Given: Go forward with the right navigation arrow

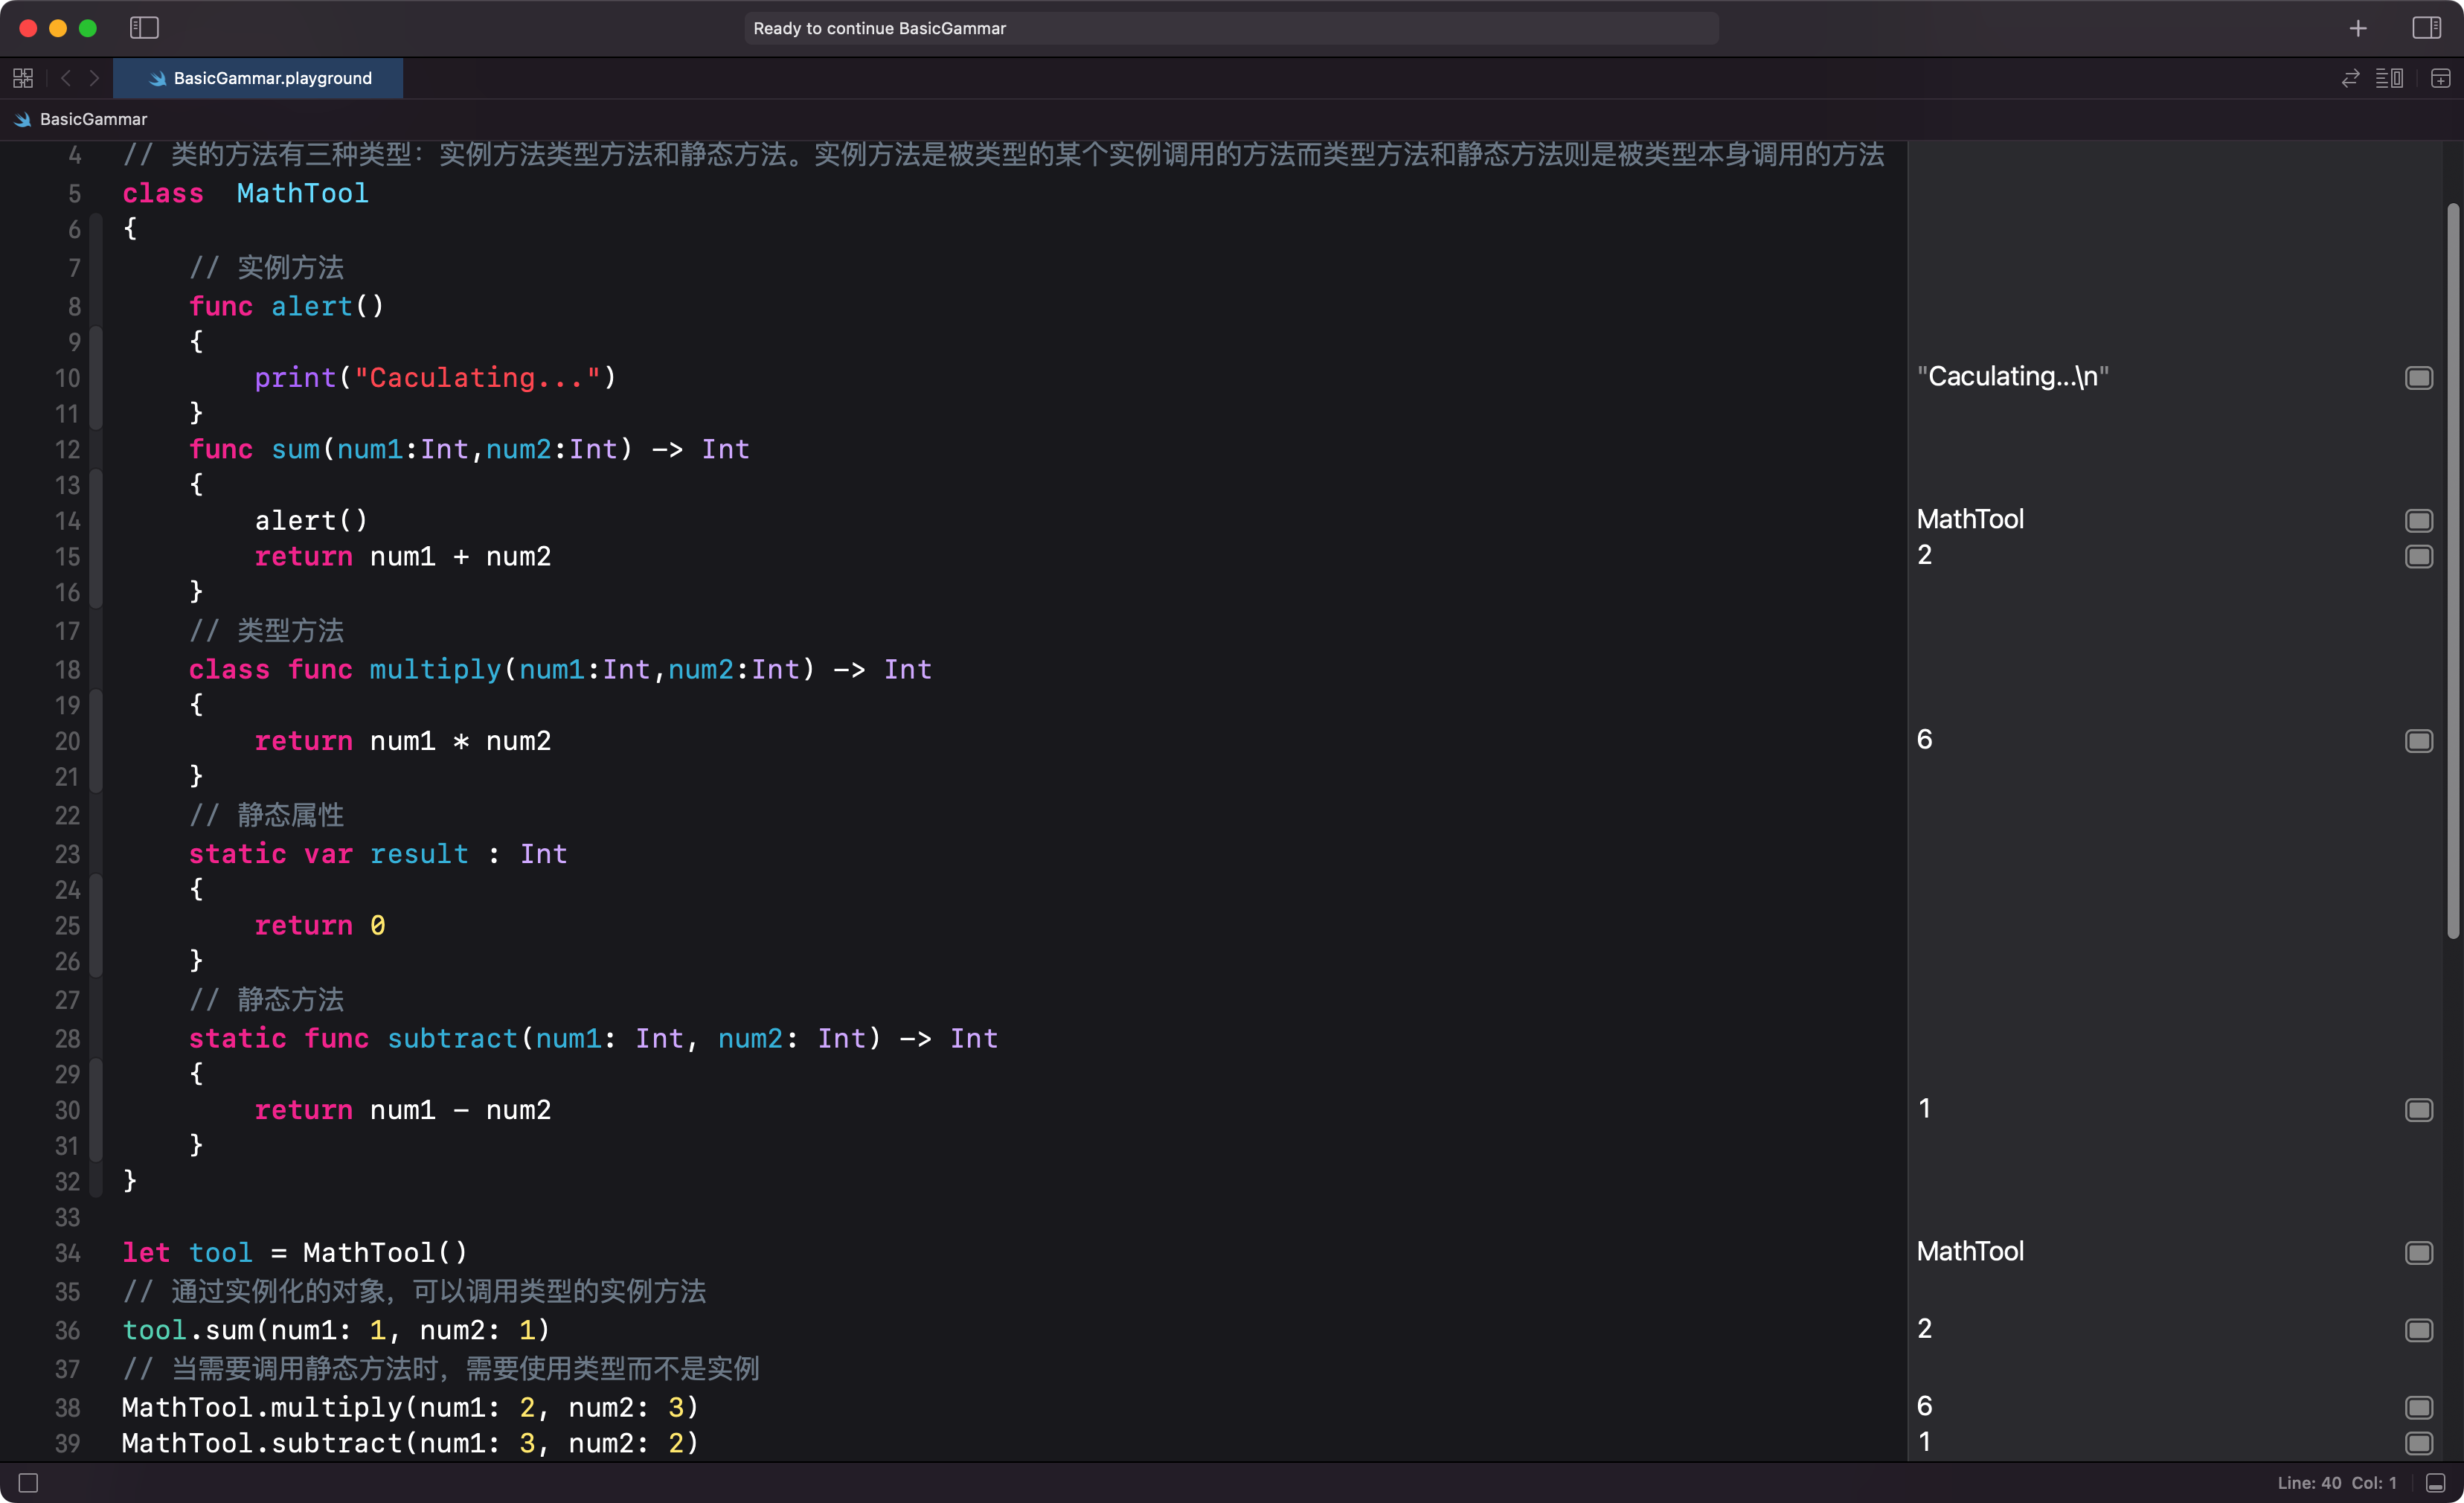Looking at the screenshot, I should 94,78.
